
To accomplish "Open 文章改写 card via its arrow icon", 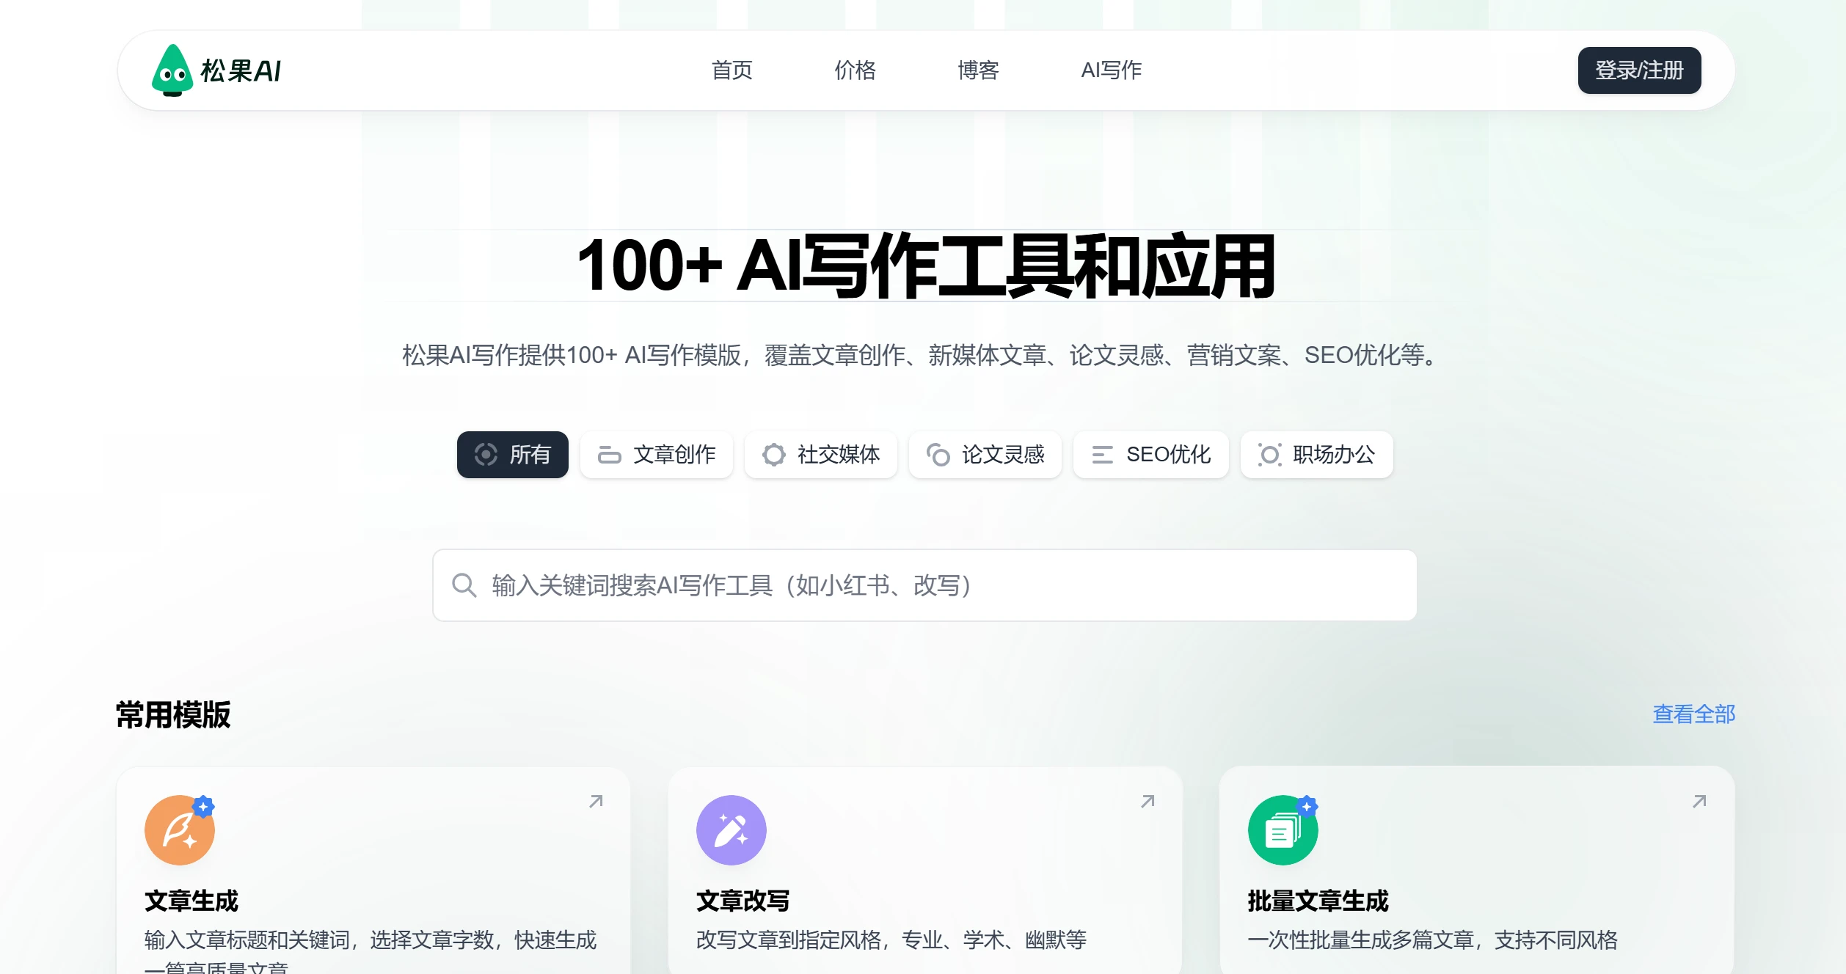I will (x=1148, y=802).
